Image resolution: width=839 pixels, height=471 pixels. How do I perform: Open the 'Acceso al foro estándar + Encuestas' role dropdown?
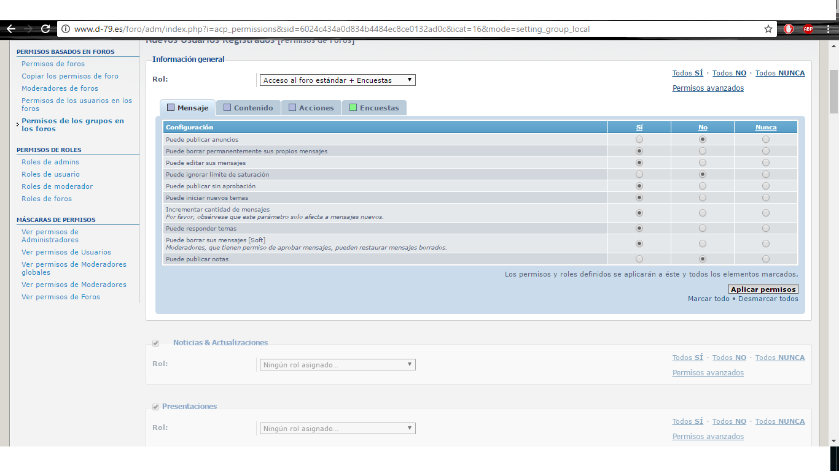pos(337,80)
